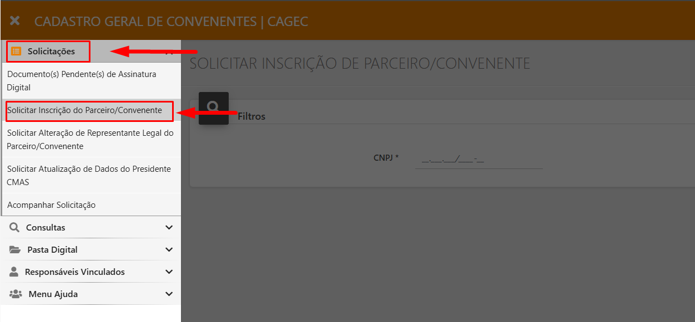Expand the Pasta Digital chevron

coord(169,249)
